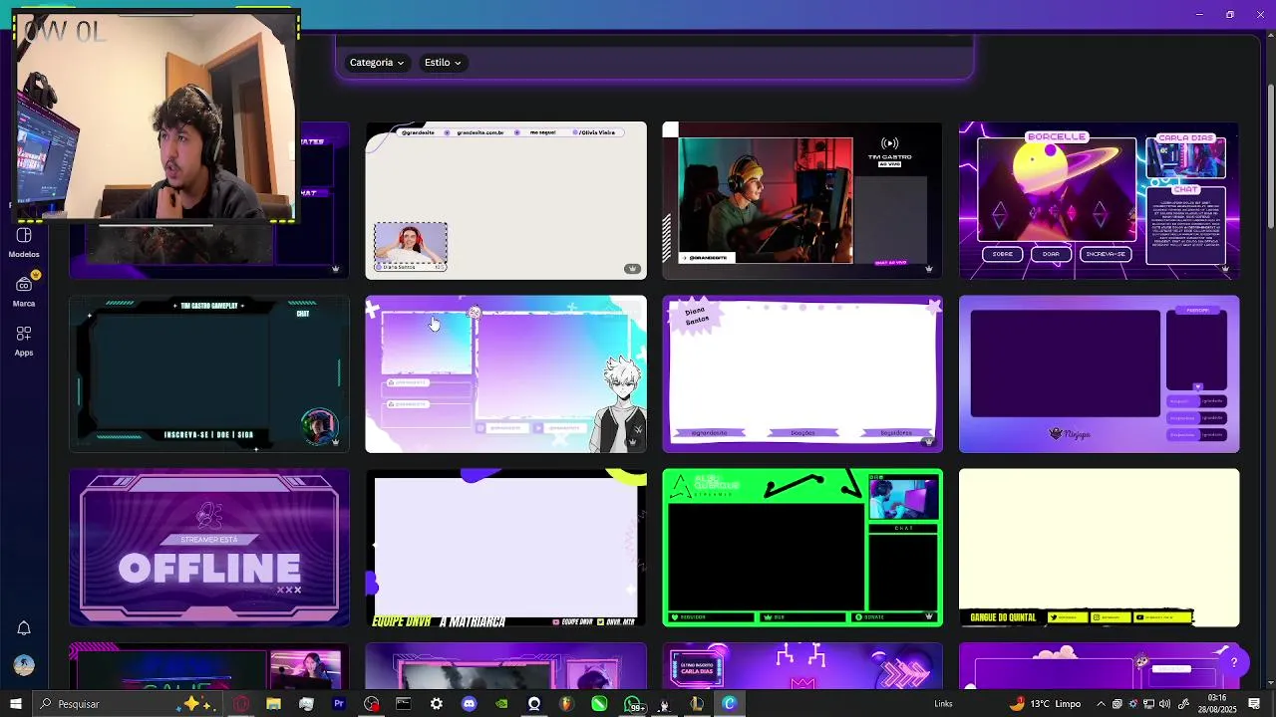Switch to the active Canva taskbar icon
Screen dimensions: 1276x717
pyautogui.click(x=730, y=704)
